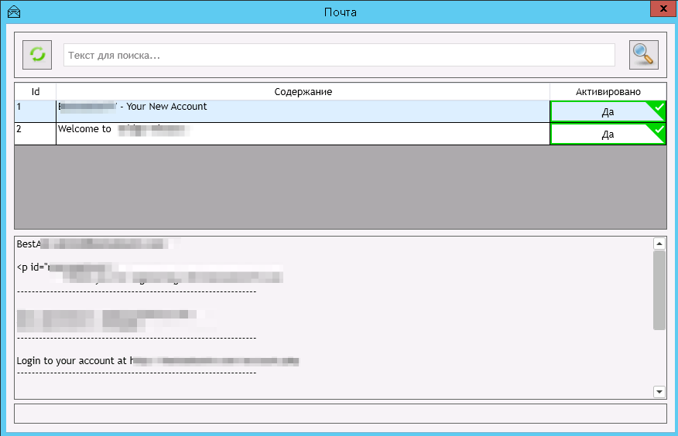Toggle the 'Да' activation cell in row 2
This screenshot has height=436, width=678.
(608, 135)
